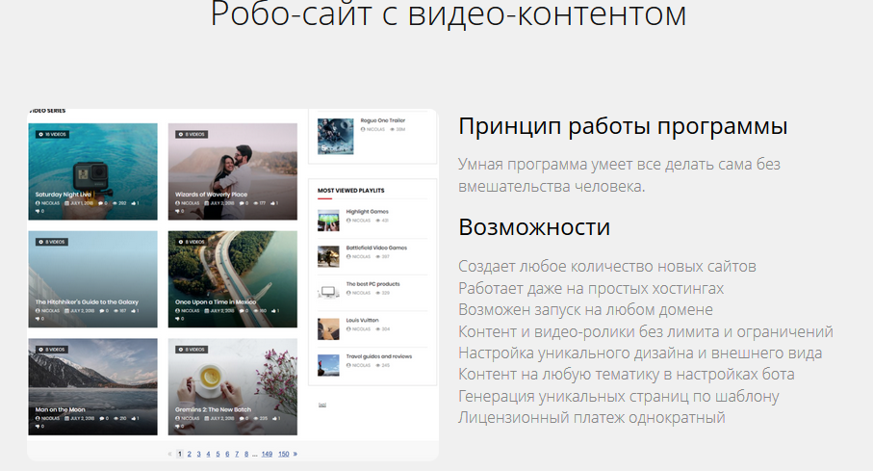Viewport: 873px width, 471px height.
Task: Jump to page 150 in pagination
Action: click(x=284, y=454)
